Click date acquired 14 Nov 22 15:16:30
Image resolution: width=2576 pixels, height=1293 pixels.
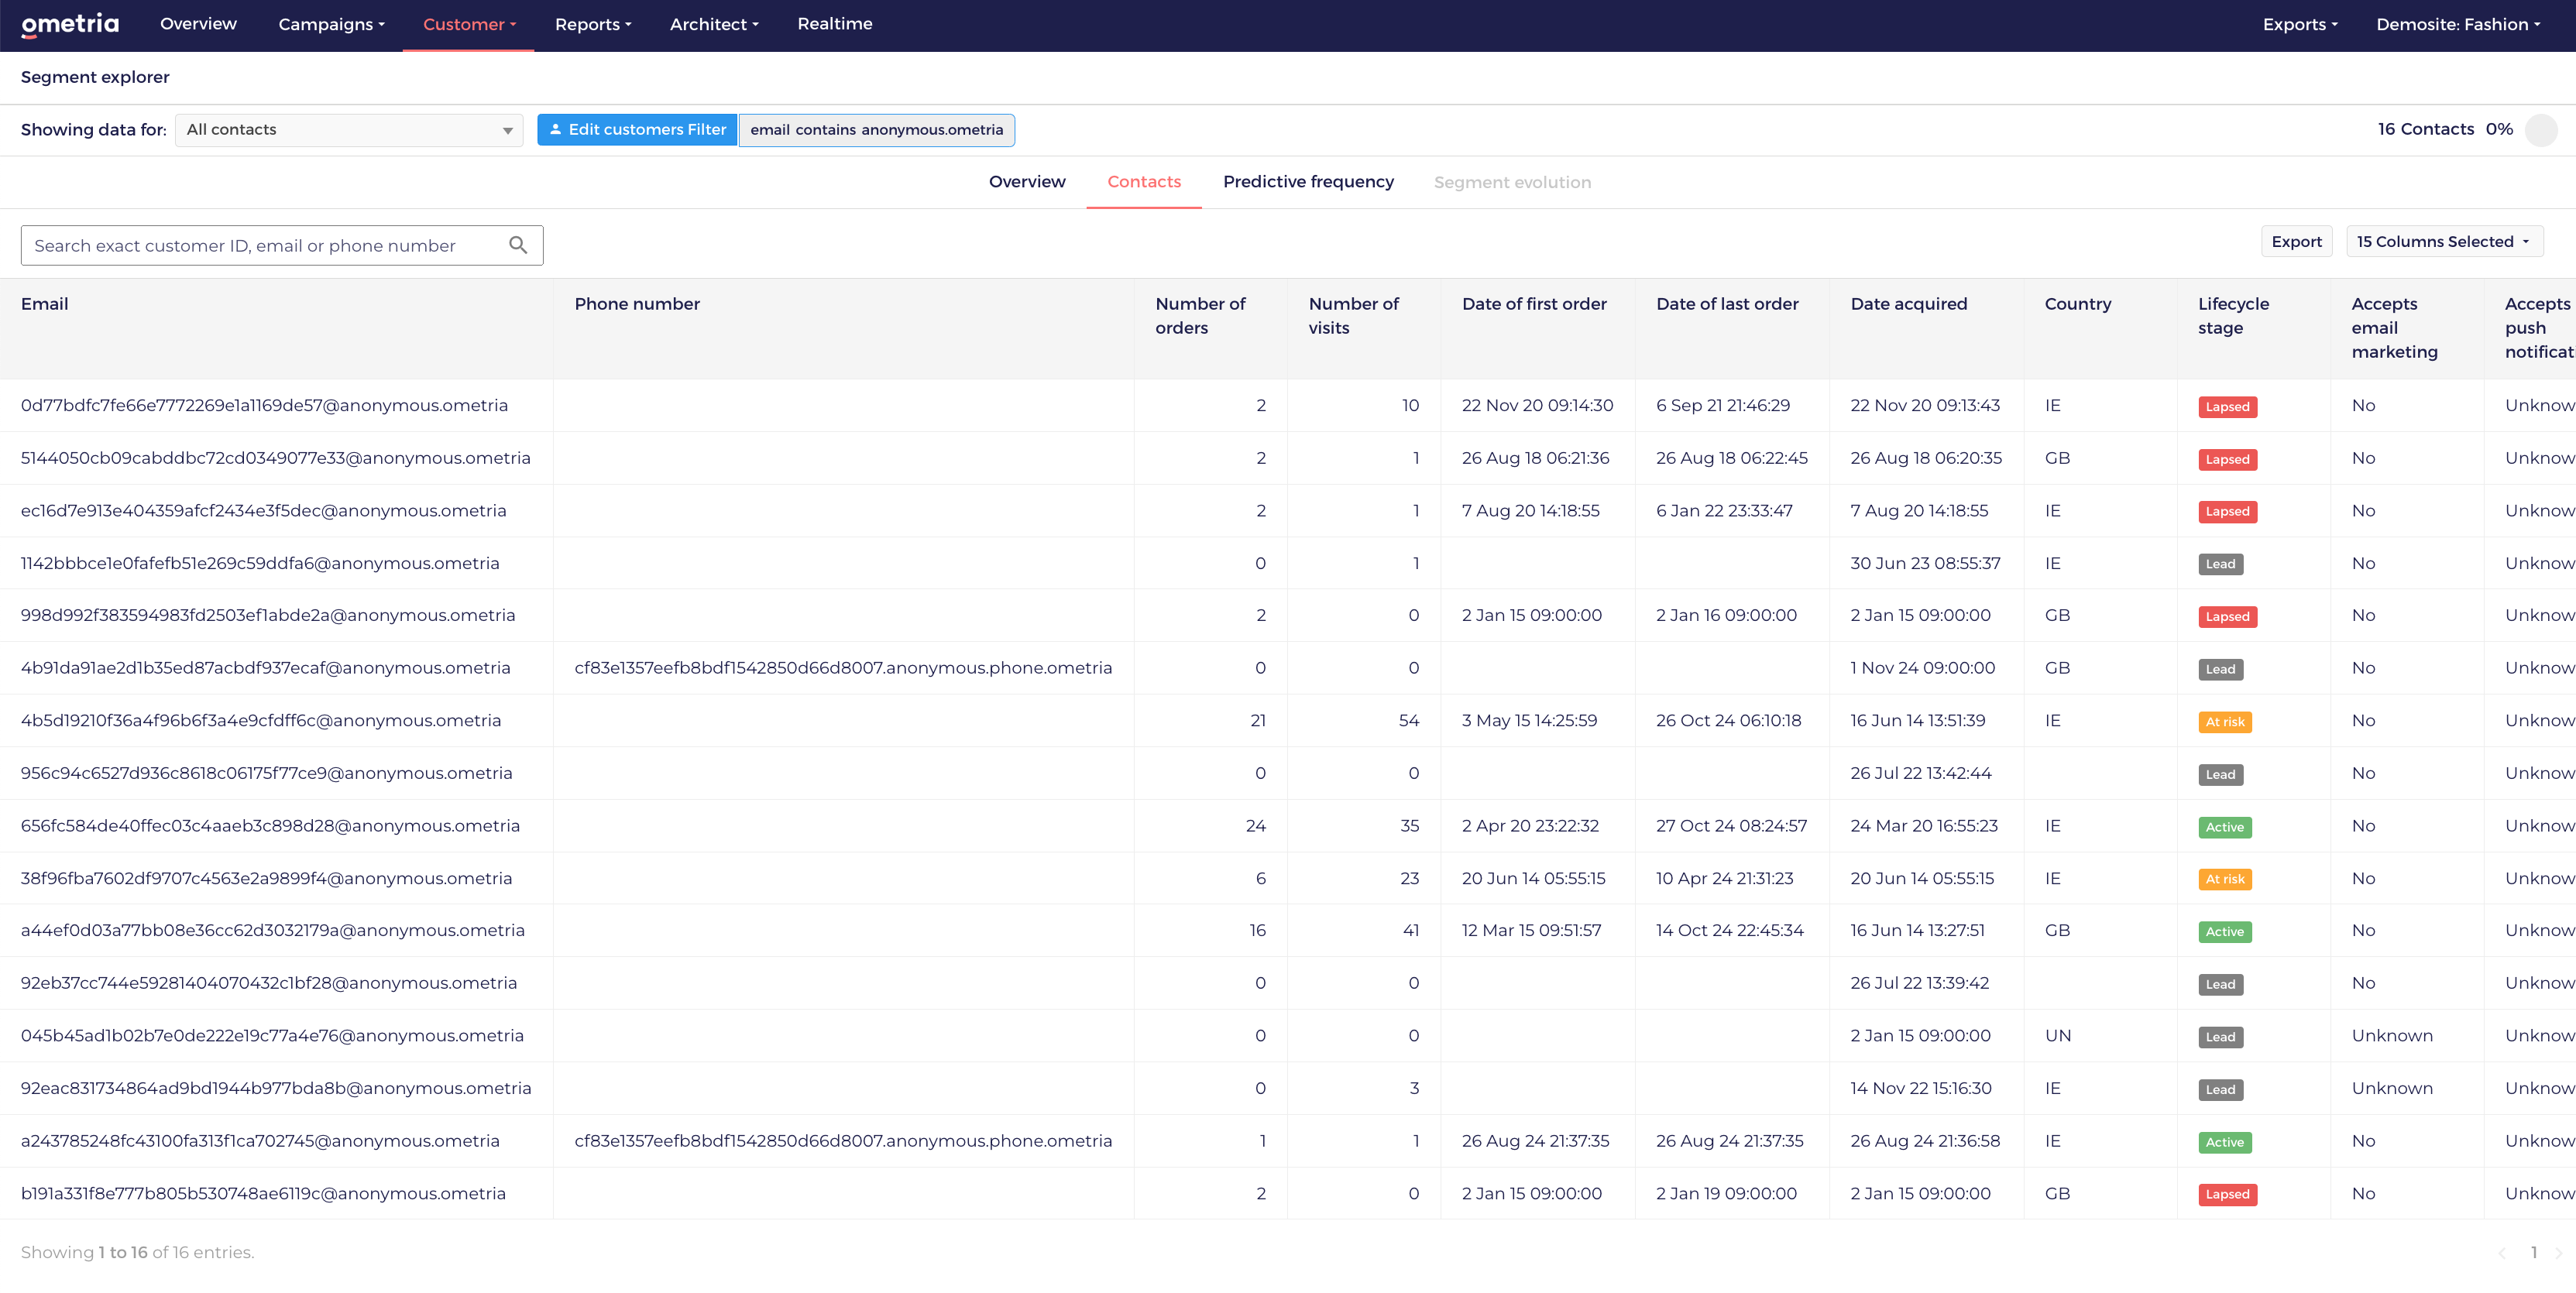(1921, 1089)
